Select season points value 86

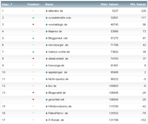click(144, 25)
